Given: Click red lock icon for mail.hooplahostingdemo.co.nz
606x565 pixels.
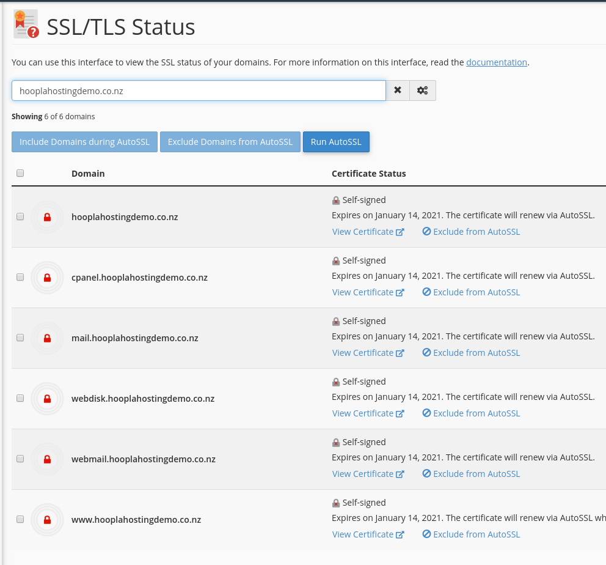Looking at the screenshot, I should 47,338.
